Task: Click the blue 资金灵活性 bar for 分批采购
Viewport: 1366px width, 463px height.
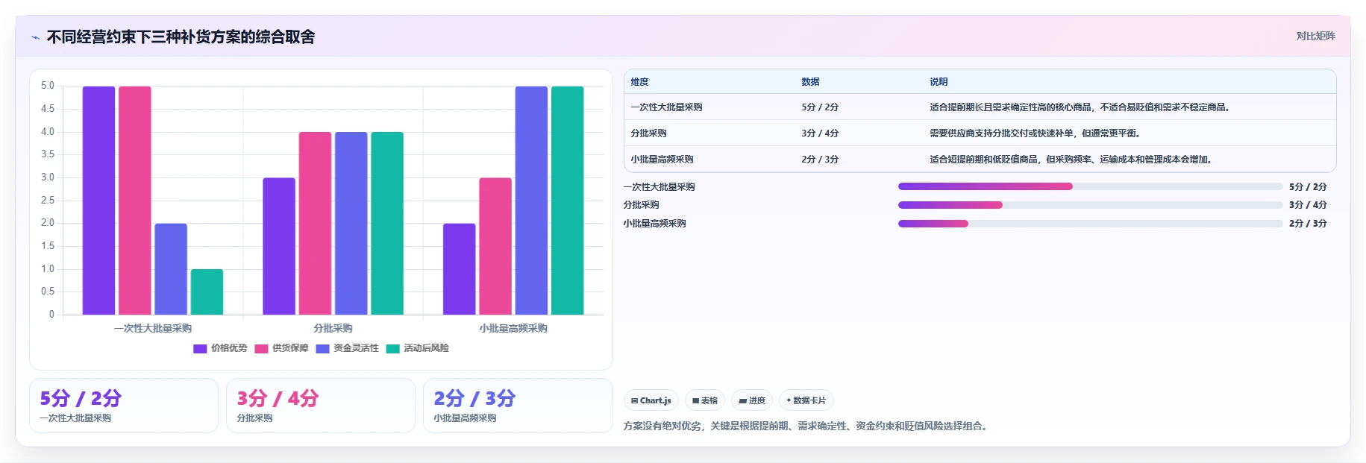Action: coord(351,224)
